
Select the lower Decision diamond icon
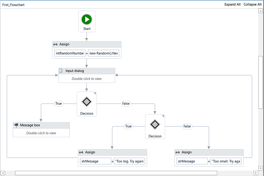click(155, 125)
